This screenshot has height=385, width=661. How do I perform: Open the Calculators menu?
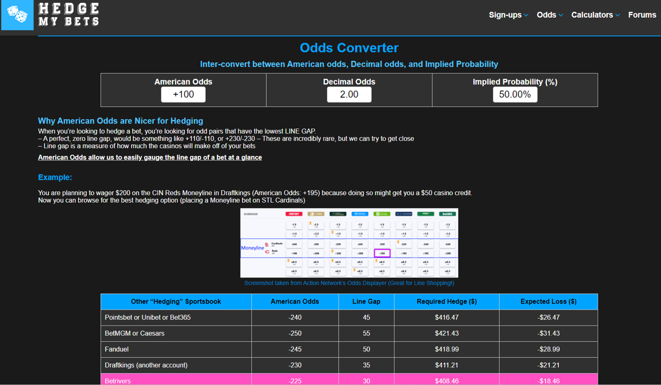(x=592, y=15)
